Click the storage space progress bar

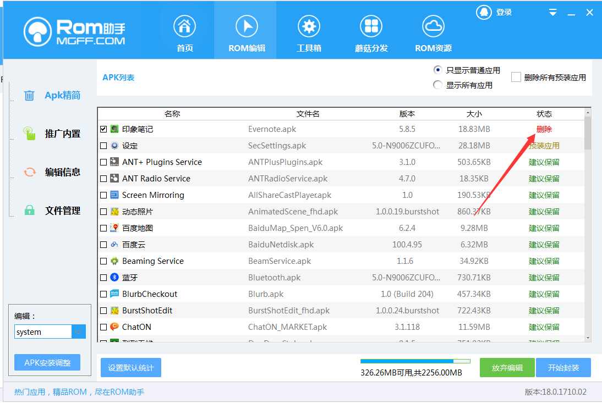[x=415, y=361]
